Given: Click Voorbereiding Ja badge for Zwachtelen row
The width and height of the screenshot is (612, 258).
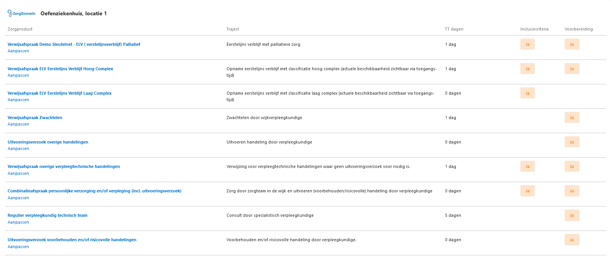Looking at the screenshot, I should (572, 118).
